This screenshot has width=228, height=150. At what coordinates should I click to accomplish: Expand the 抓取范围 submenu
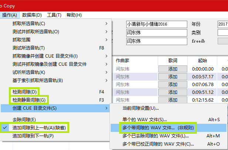(21, 40)
